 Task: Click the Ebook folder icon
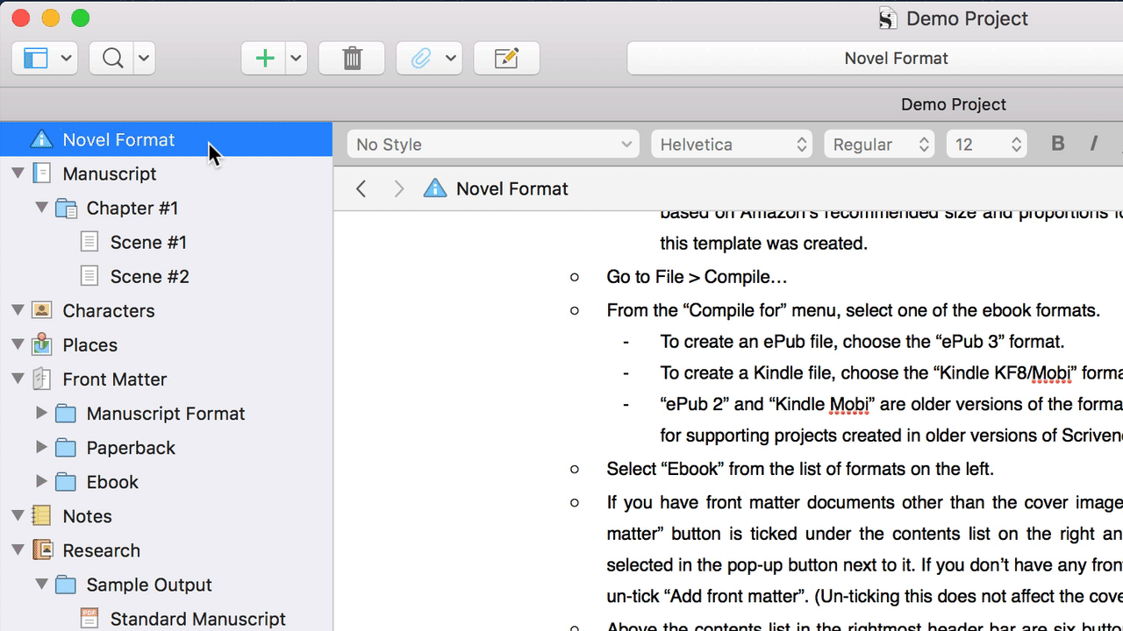click(x=66, y=482)
